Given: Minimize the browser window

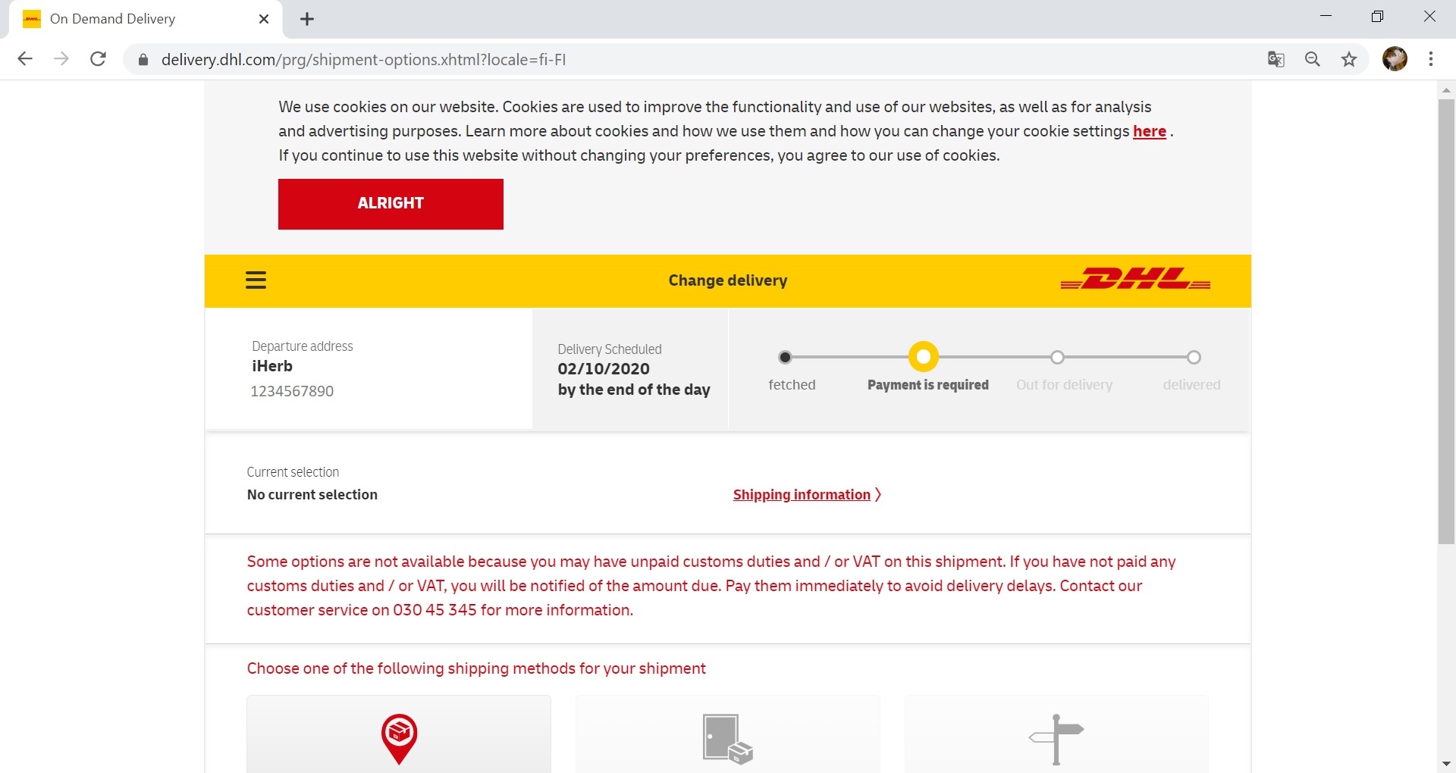Looking at the screenshot, I should click(x=1326, y=17).
